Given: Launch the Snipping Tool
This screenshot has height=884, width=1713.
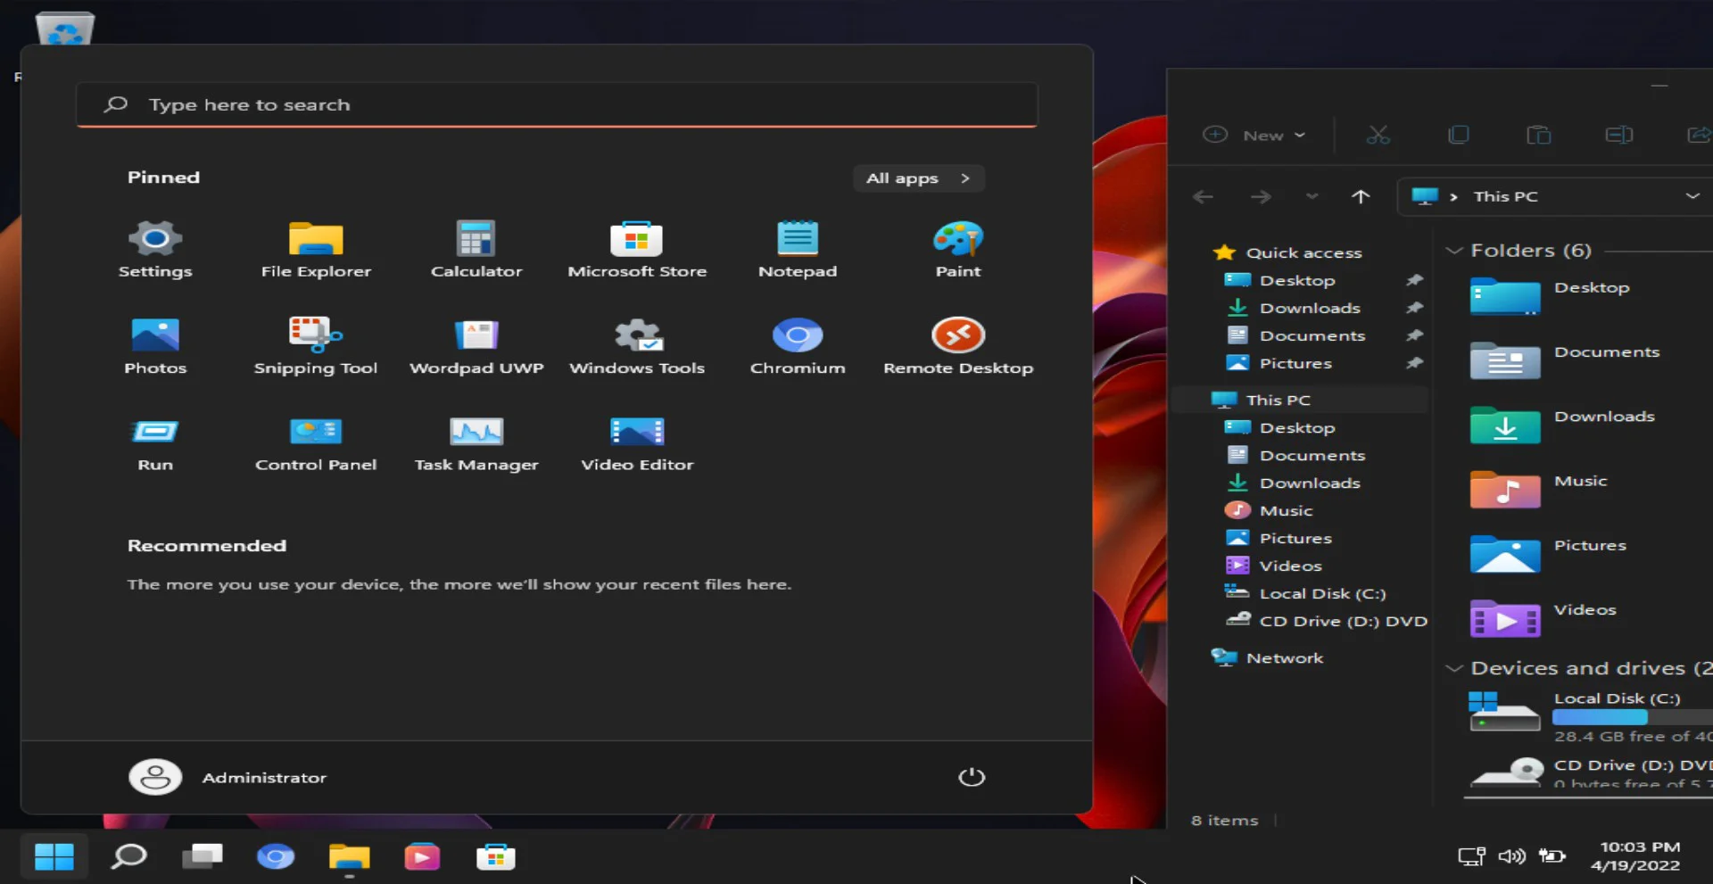Looking at the screenshot, I should tap(316, 346).
